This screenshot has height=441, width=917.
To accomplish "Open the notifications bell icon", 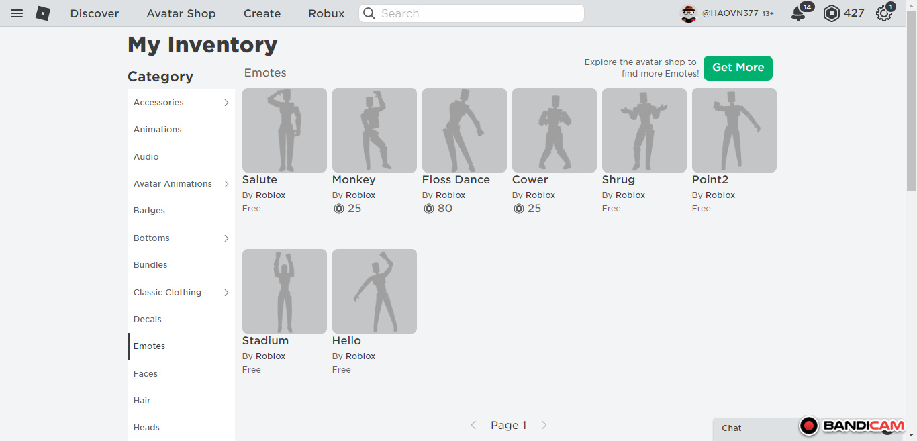I will click(798, 13).
